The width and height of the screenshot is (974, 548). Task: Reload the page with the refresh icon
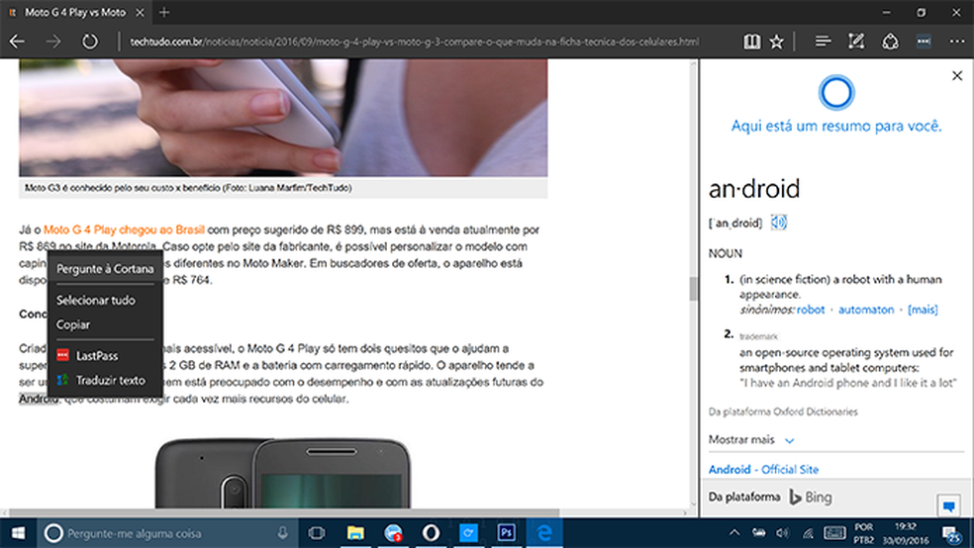90,42
